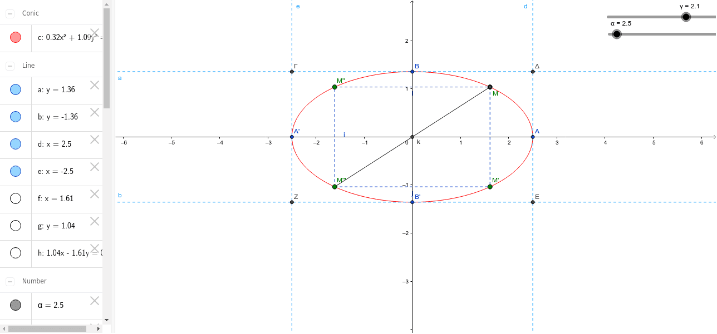The width and height of the screenshot is (717, 334).
Task: Select vertex point A on x-axis
Action: click(533, 137)
